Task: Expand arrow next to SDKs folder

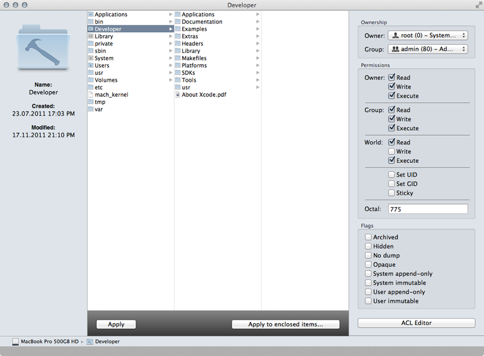Action: (x=258, y=73)
